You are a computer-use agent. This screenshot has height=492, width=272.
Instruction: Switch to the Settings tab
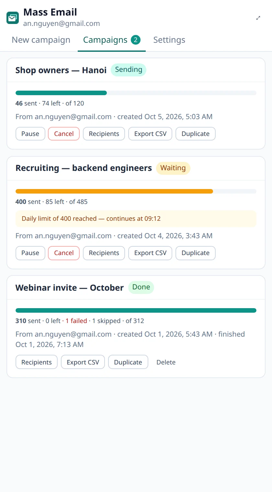pos(169,40)
